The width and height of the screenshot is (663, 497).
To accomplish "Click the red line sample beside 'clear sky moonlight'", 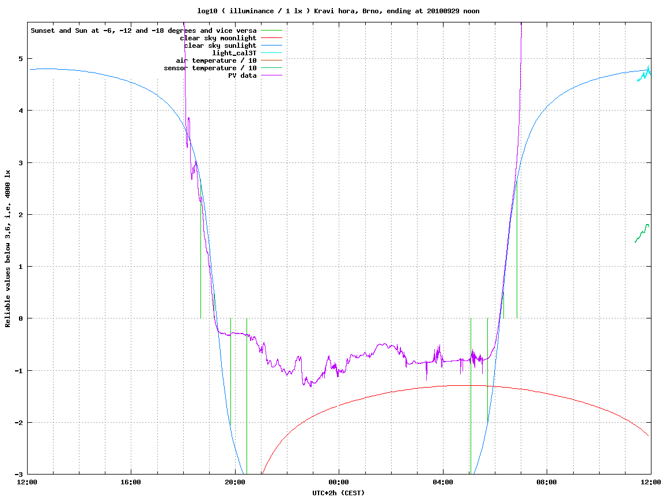I will [271, 38].
